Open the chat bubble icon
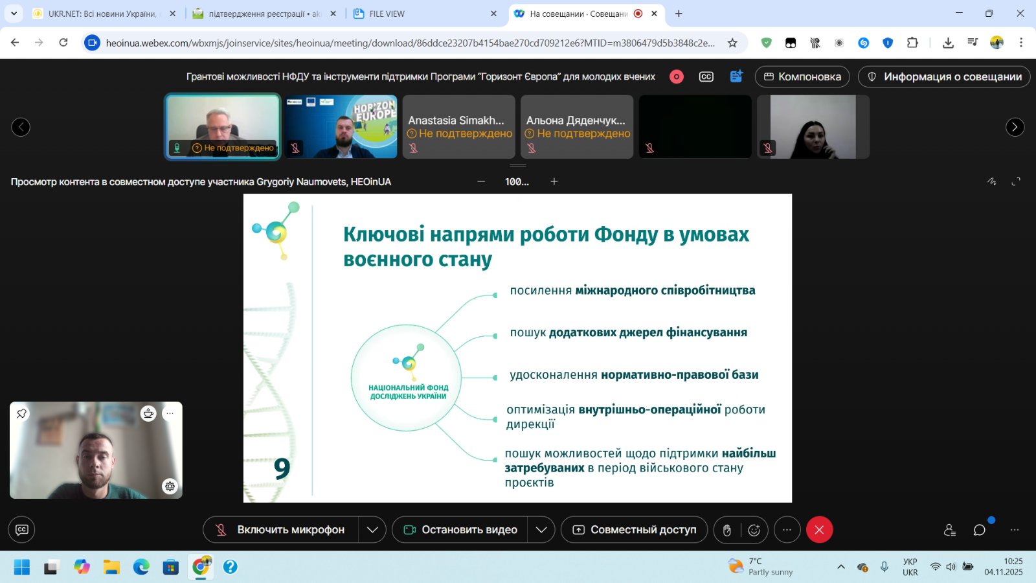 pos(979,530)
